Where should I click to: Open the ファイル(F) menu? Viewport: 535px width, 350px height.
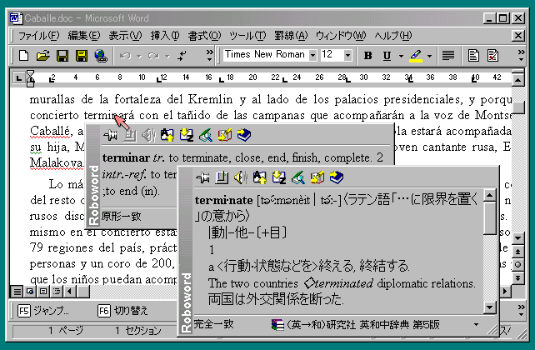(x=38, y=36)
